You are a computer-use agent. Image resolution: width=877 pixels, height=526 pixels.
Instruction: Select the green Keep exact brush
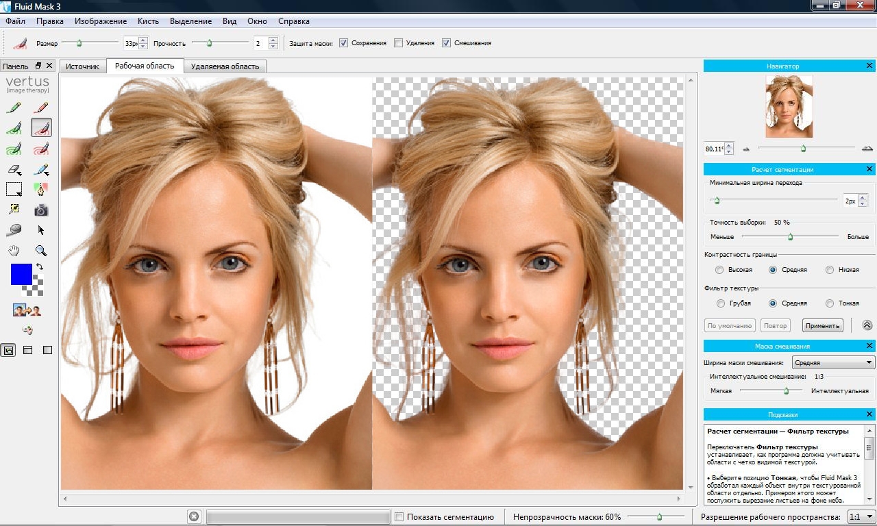pos(14,108)
